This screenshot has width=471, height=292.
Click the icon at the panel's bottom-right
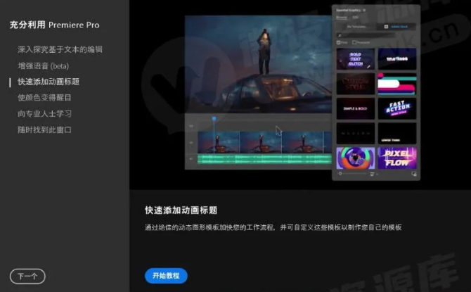(414, 174)
